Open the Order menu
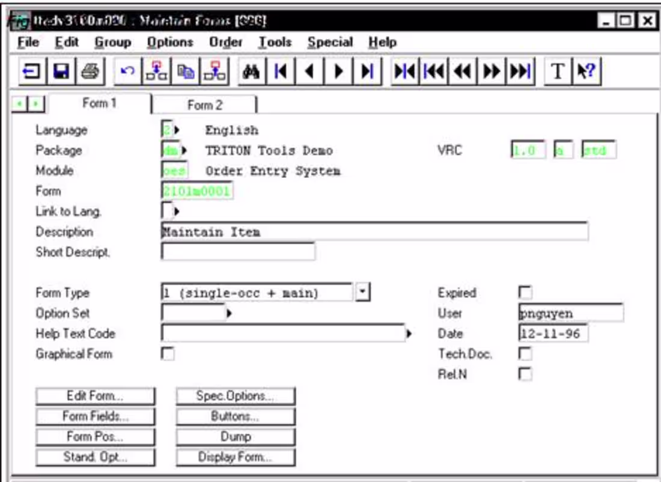661x482 pixels. (225, 42)
